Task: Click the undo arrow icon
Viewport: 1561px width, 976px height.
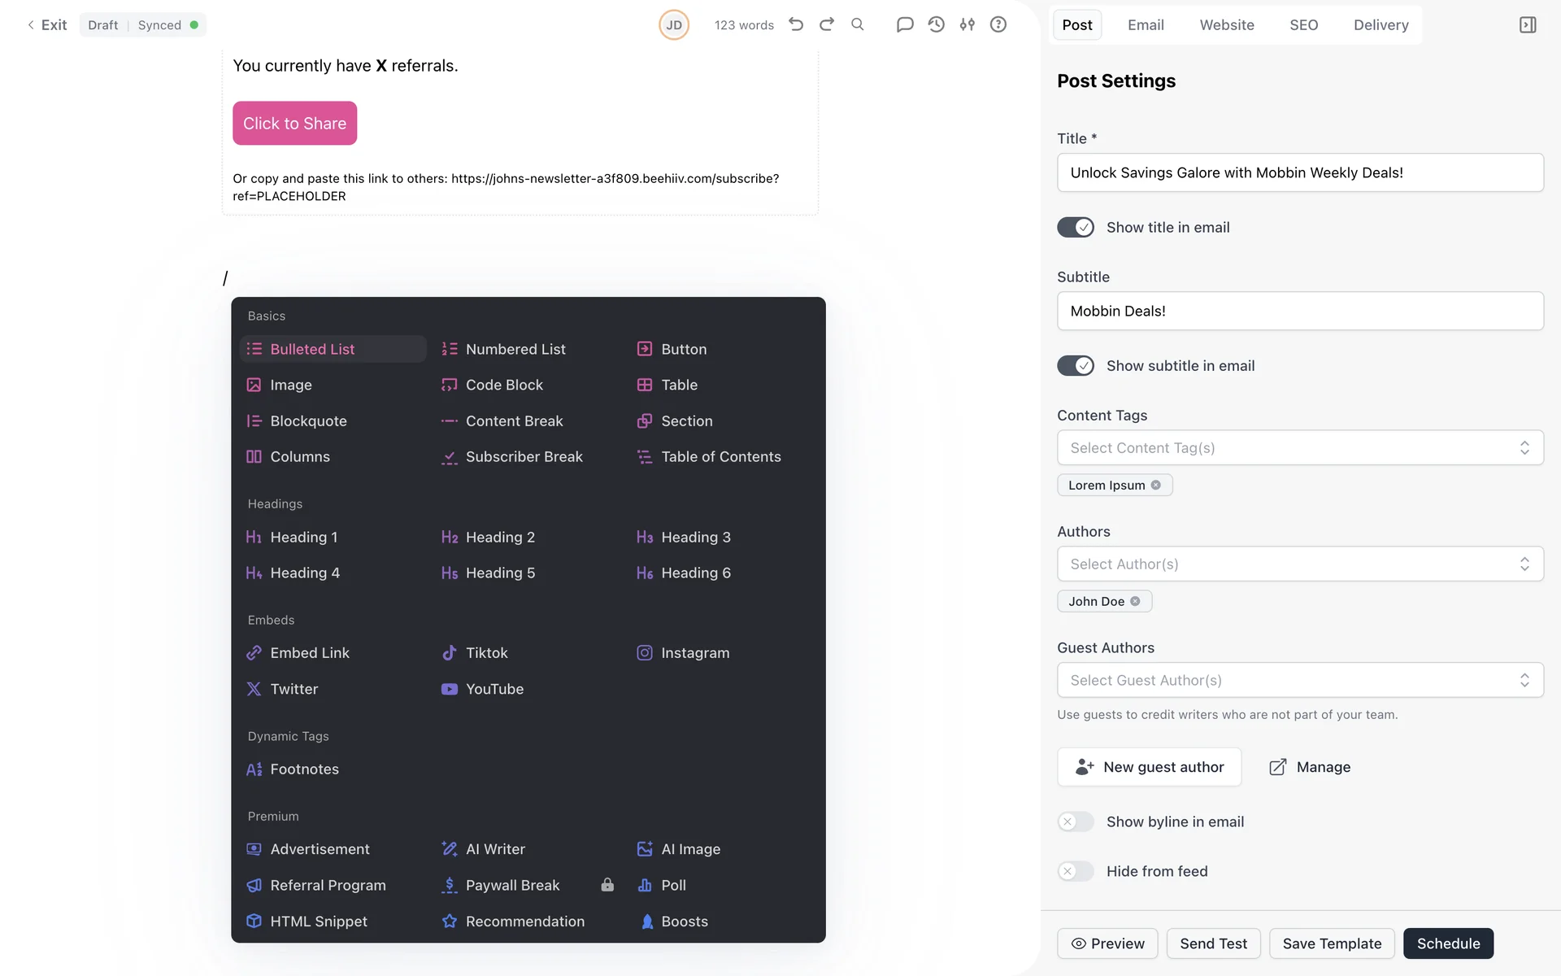Action: click(x=796, y=24)
